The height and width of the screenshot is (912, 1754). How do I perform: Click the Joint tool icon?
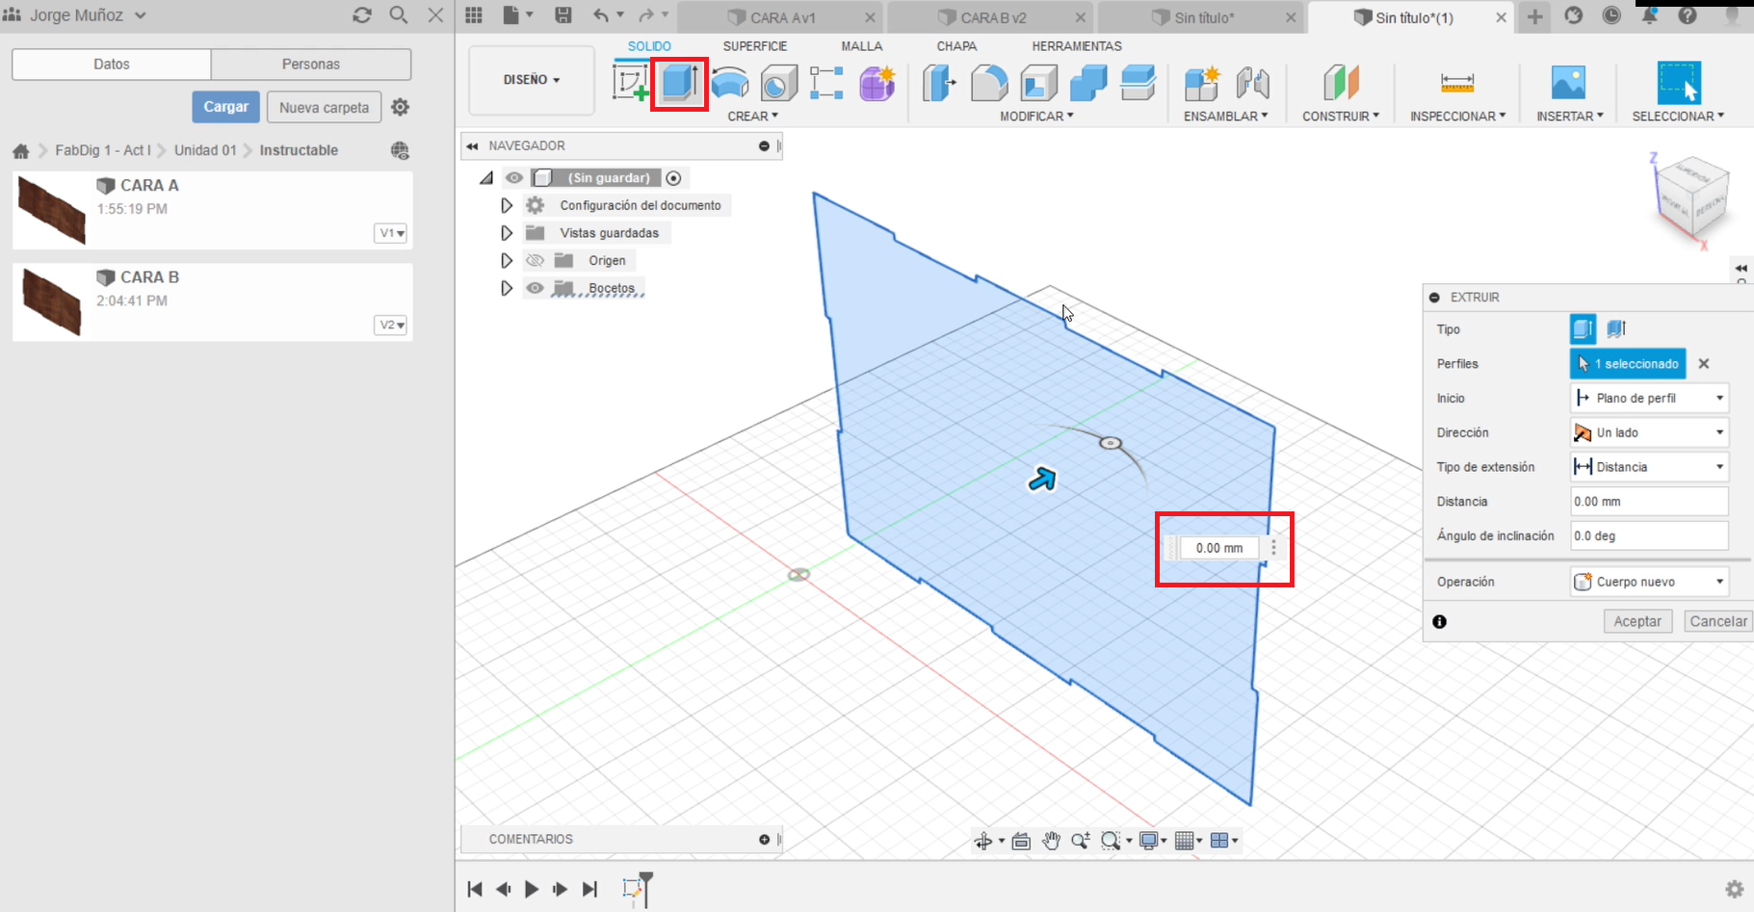pyautogui.click(x=1252, y=83)
